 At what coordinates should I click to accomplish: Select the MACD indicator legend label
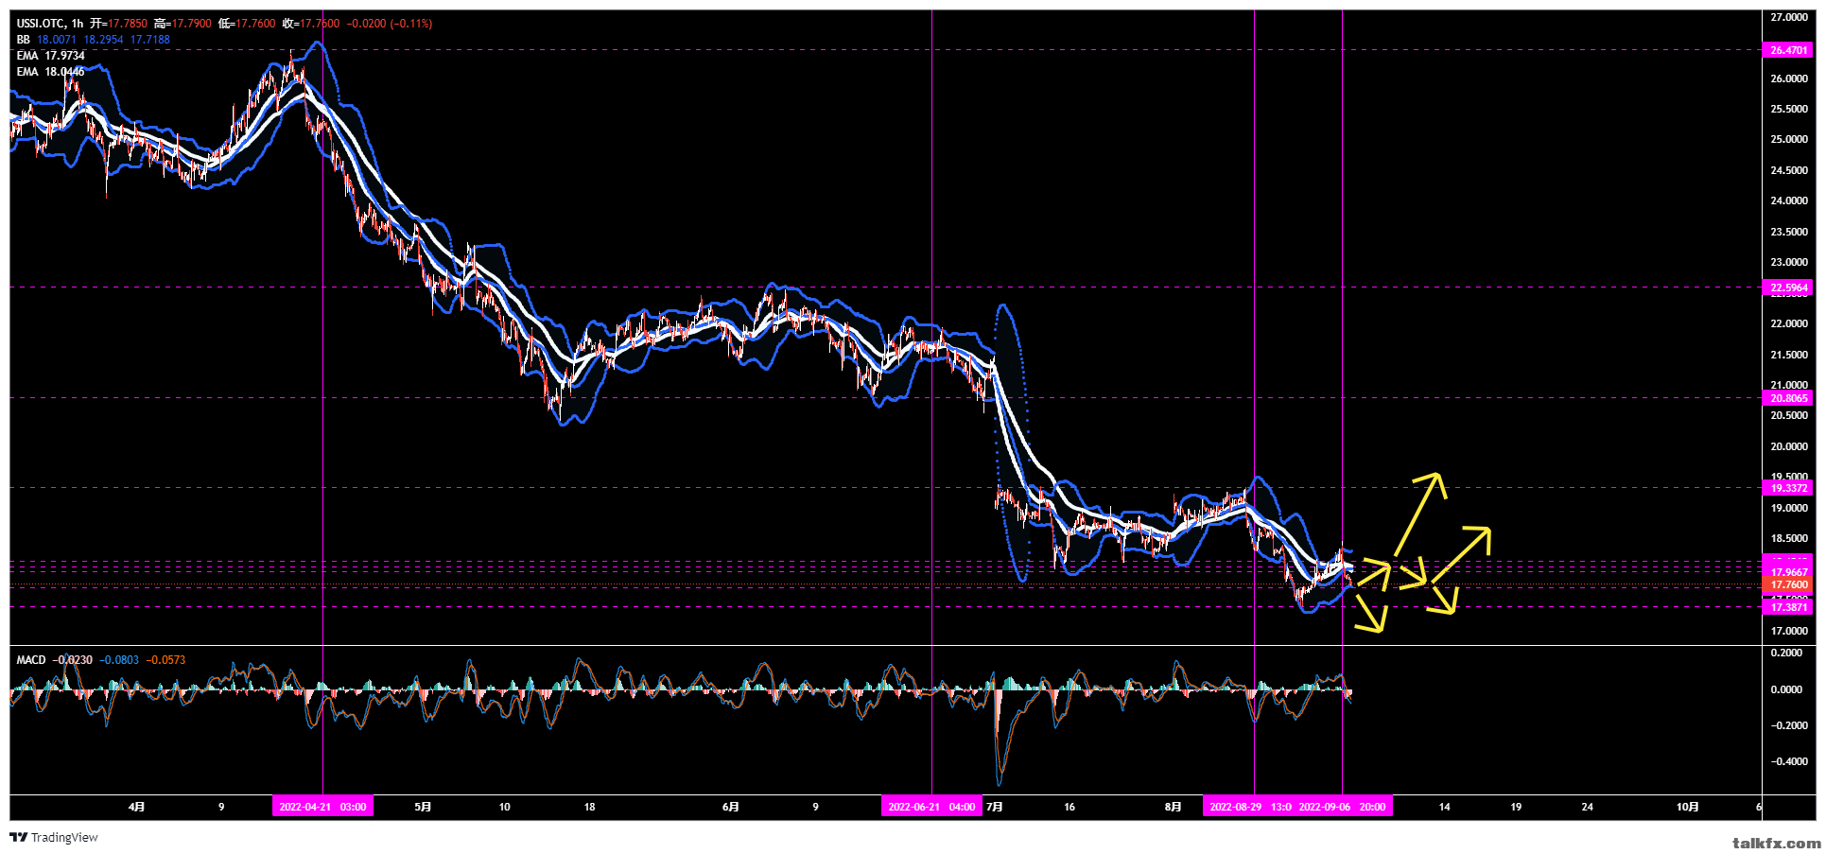tap(30, 660)
